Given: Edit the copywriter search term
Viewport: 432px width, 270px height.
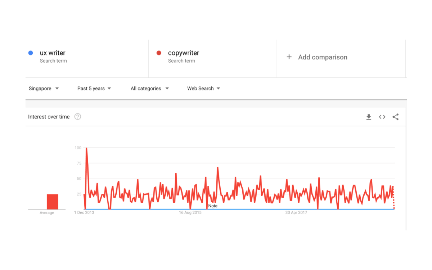Looking at the screenshot, I should 184,53.
